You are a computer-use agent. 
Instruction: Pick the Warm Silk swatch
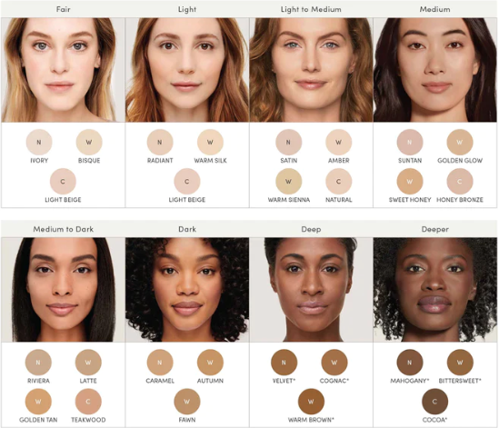tap(210, 143)
